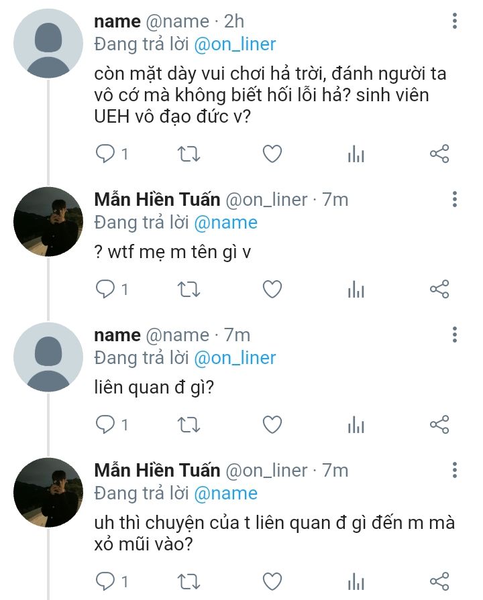Like the first tweet about UEH students

272,154
